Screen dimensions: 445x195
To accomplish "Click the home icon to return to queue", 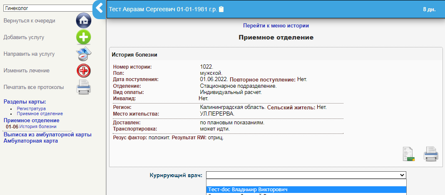I will (83, 20).
